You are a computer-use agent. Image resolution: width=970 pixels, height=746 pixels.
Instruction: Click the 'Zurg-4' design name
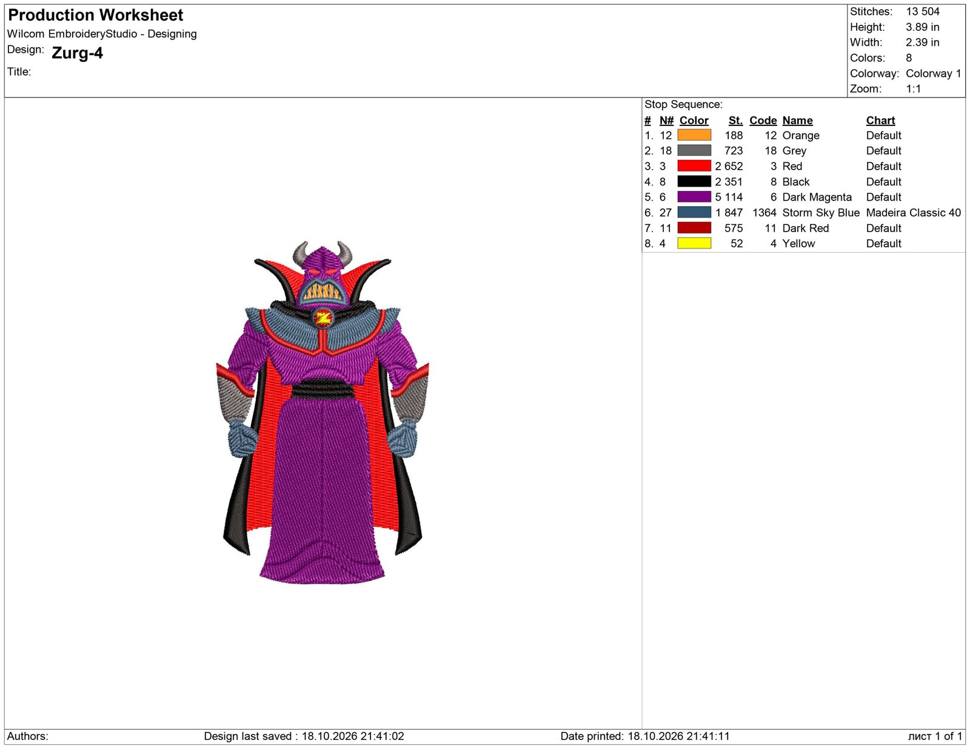(77, 53)
